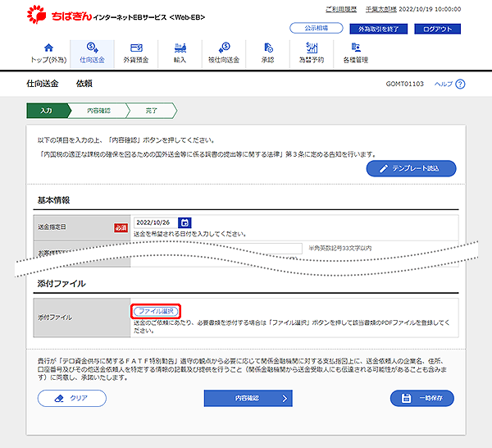Click the クリア button
The height and width of the screenshot is (448, 492).
72,398
